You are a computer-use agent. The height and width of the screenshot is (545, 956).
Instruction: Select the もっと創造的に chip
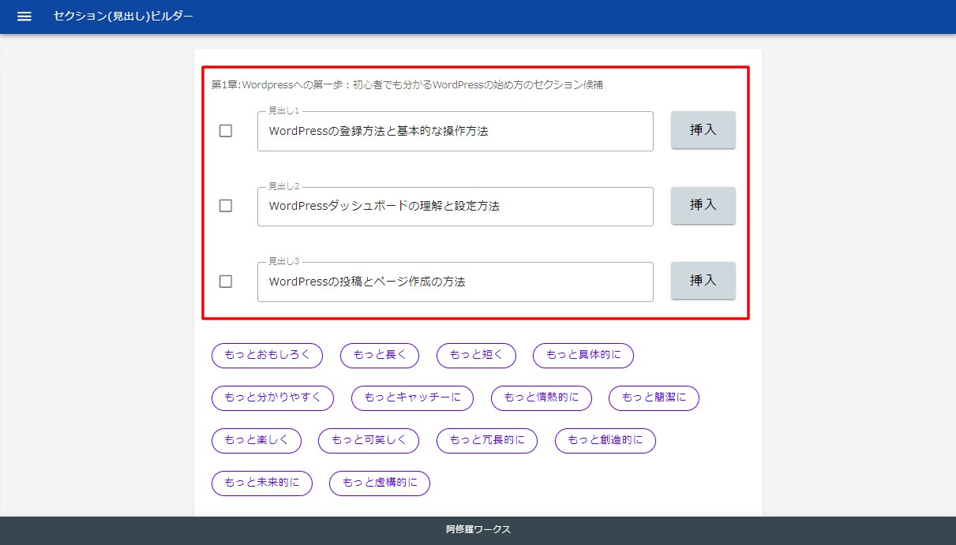(605, 441)
